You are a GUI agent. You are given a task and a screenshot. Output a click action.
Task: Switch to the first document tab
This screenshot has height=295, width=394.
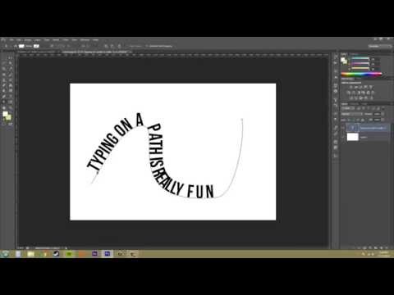[39, 52]
